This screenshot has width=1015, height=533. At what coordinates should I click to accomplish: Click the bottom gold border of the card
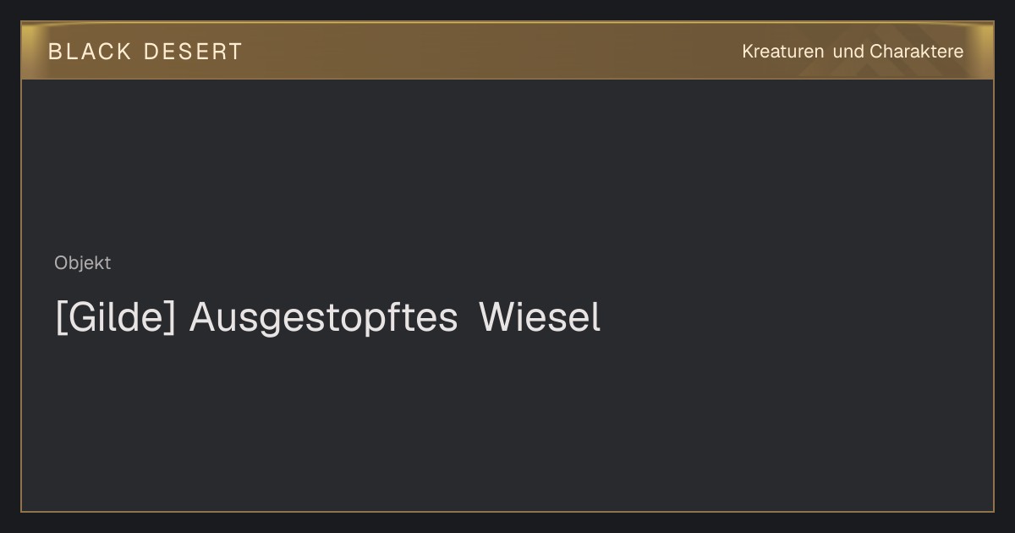pos(507,511)
